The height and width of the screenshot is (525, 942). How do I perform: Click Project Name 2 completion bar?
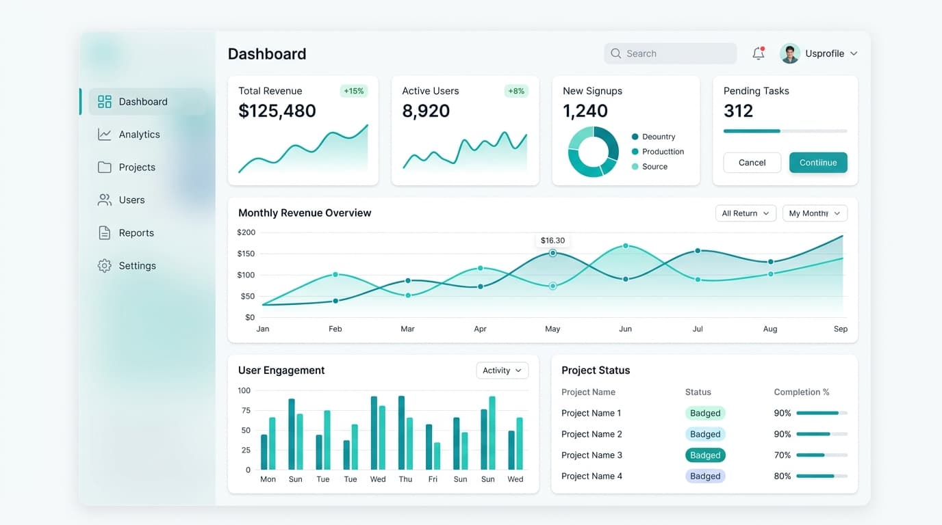tap(822, 434)
